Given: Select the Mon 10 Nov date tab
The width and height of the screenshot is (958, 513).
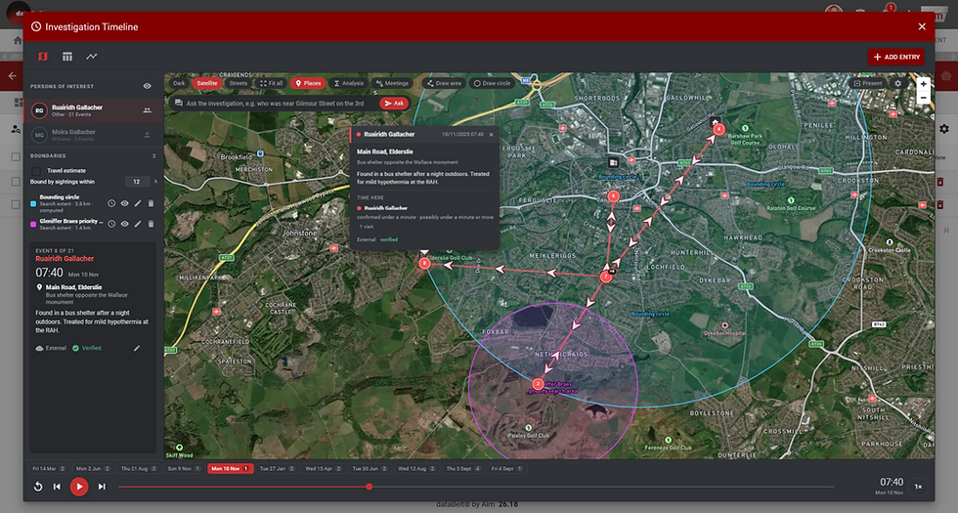Looking at the screenshot, I should (231, 469).
